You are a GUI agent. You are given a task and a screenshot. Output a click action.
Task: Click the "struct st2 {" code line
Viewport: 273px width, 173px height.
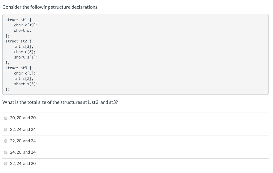click(x=18, y=41)
